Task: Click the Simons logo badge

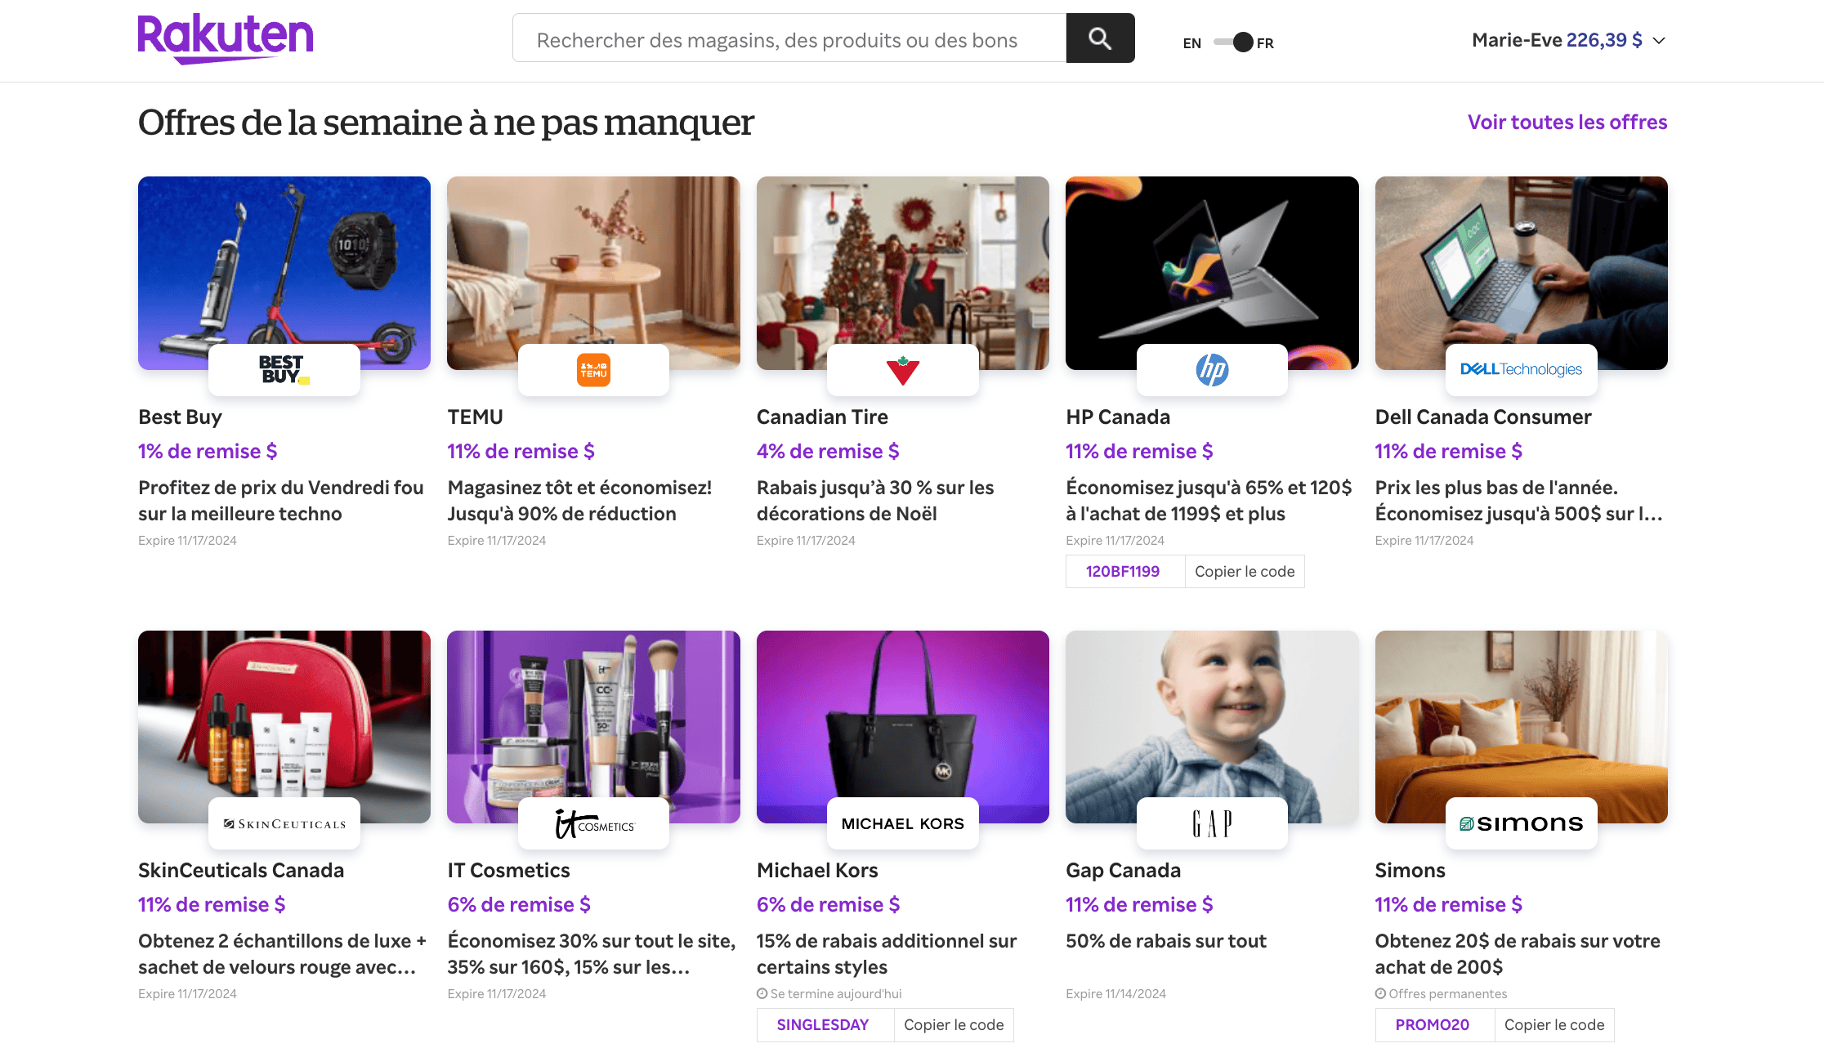Action: click(x=1522, y=823)
